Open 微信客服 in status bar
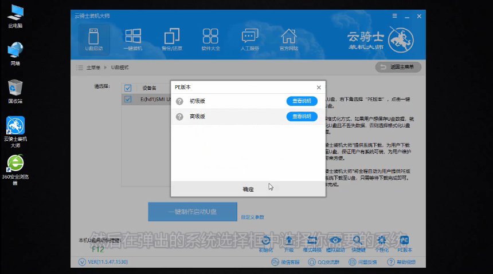Viewport: 493px width, 274px height. (285, 262)
